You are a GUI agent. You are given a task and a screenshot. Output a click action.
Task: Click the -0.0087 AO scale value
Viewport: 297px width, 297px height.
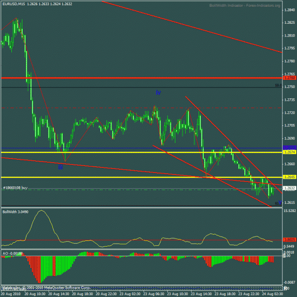coord(289,282)
